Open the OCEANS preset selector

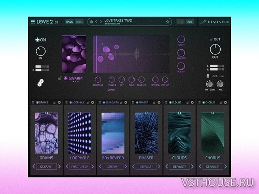pyautogui.click(x=46, y=167)
